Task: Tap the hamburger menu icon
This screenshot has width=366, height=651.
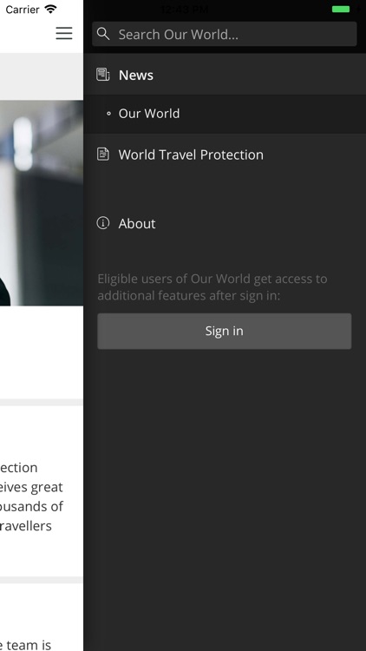Action: (64, 33)
